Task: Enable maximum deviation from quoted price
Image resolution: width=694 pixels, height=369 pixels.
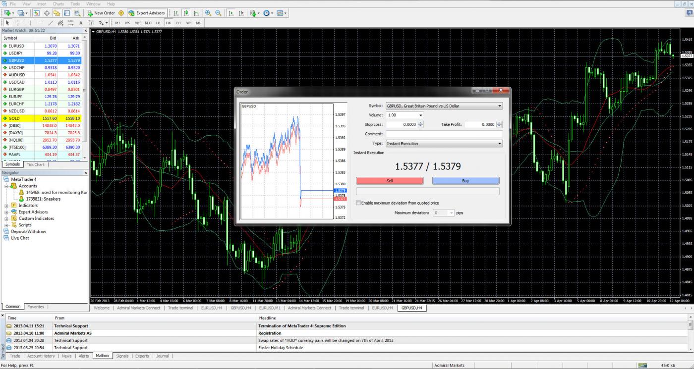Action: coord(358,203)
